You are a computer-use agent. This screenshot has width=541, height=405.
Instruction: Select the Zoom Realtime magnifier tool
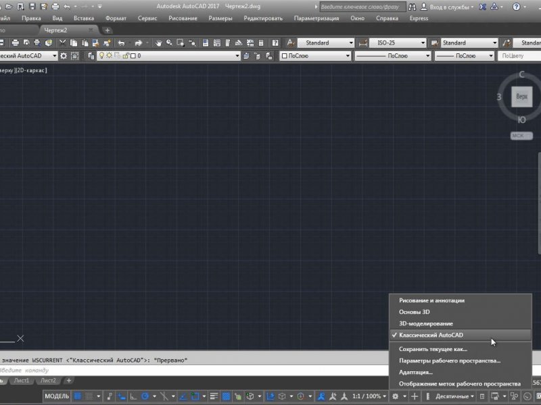[x=170, y=43]
